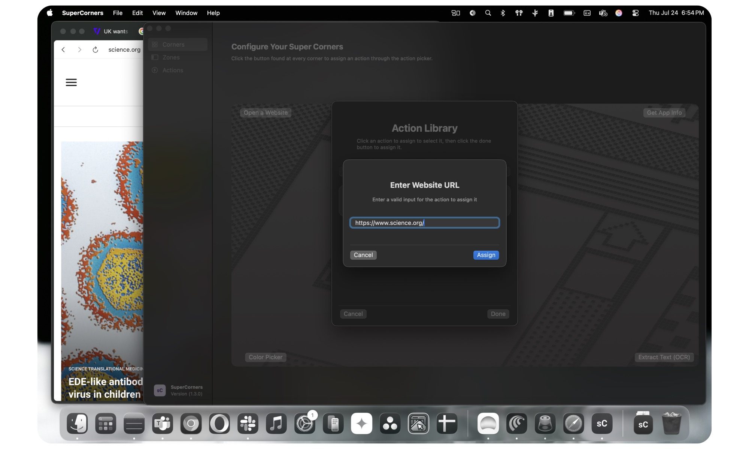The height and width of the screenshot is (449, 749).
Task: Open the File menu
Action: click(118, 13)
